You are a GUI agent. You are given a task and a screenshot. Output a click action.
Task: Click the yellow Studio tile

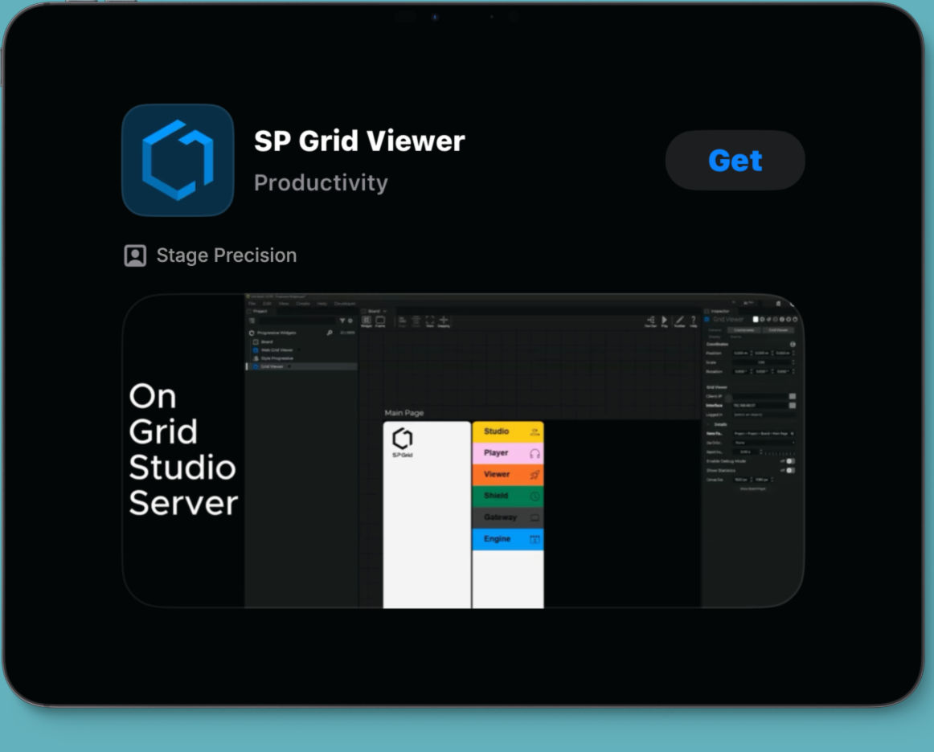click(507, 431)
